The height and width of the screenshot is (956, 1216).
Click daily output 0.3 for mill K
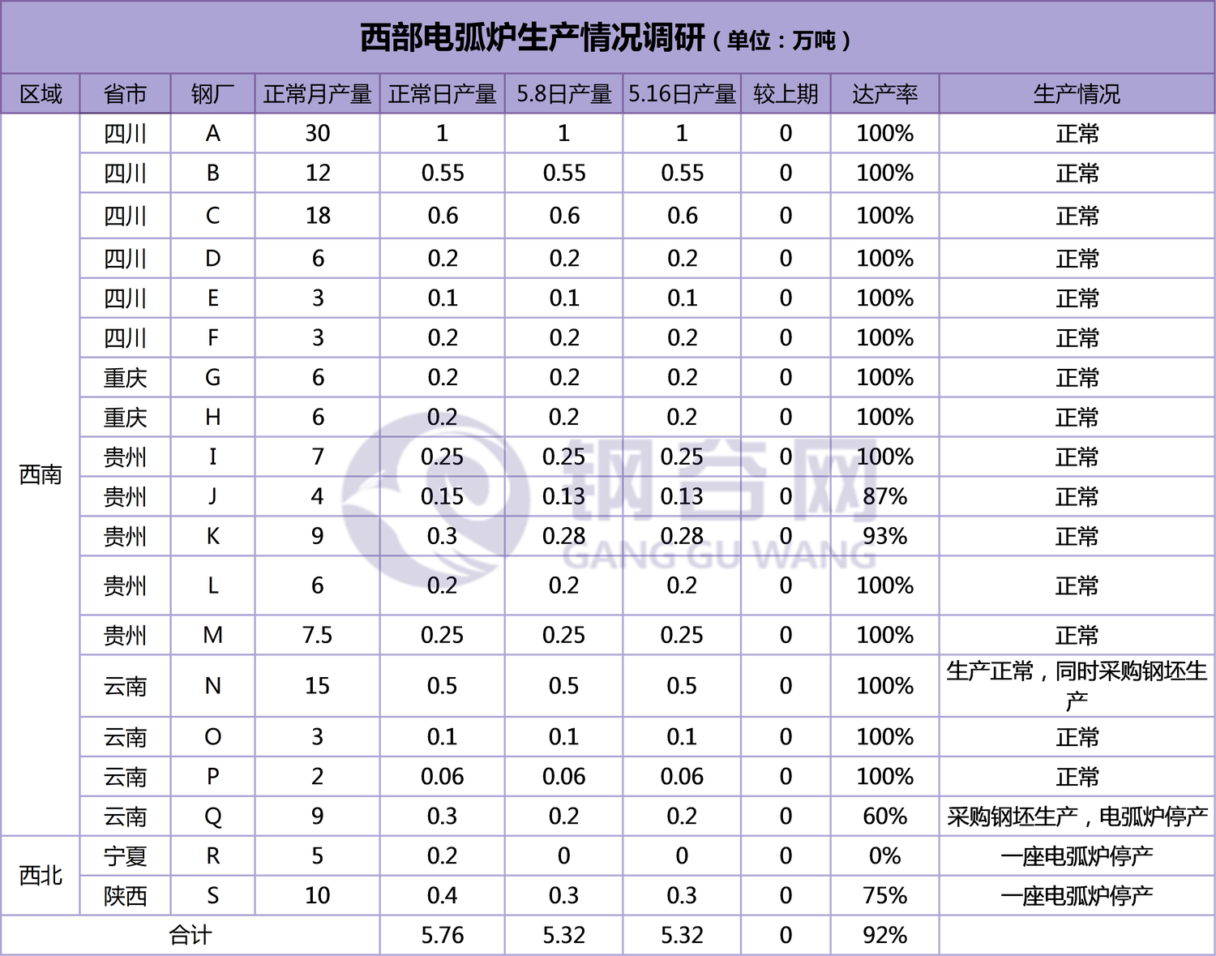pos(443,536)
